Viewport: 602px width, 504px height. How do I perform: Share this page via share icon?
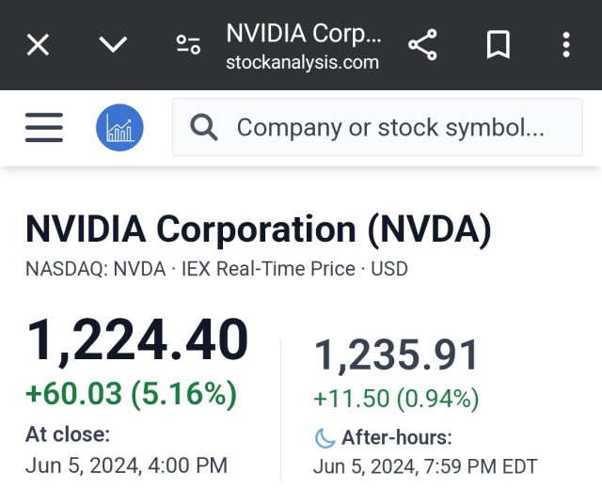point(422,44)
